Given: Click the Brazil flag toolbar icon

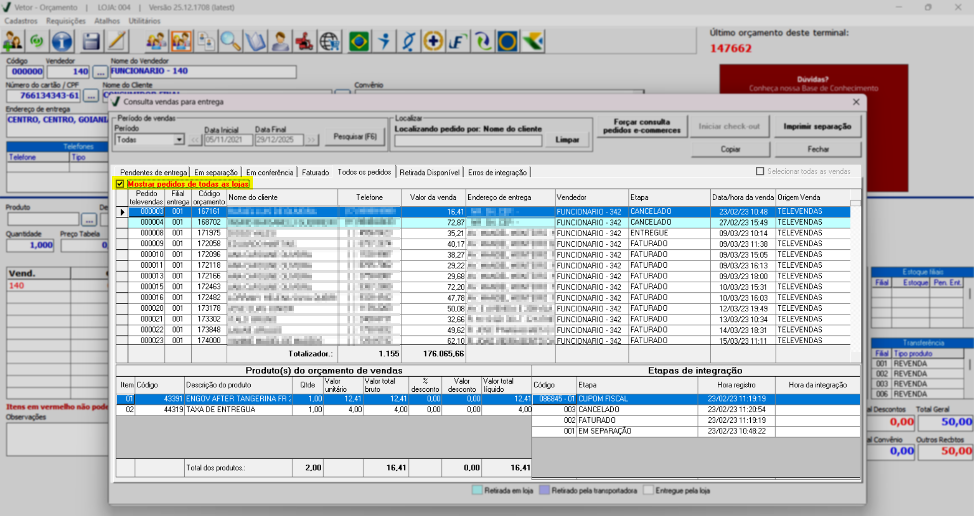Looking at the screenshot, I should 359,42.
